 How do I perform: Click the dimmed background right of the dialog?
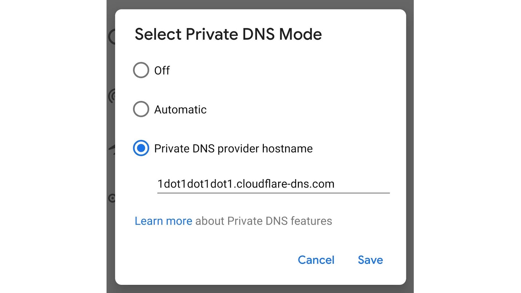[410, 146]
